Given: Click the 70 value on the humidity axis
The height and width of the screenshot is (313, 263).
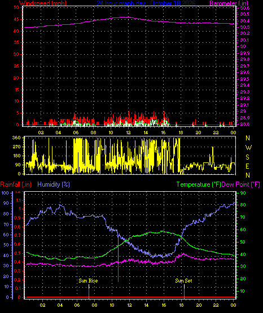Looking at the screenshot, I should [x=6, y=224].
